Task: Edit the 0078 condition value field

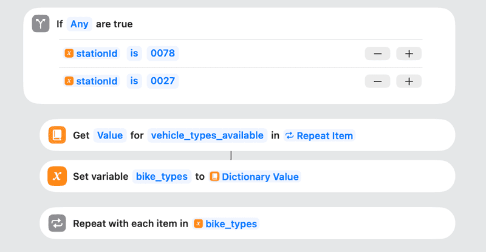Action: (x=163, y=53)
